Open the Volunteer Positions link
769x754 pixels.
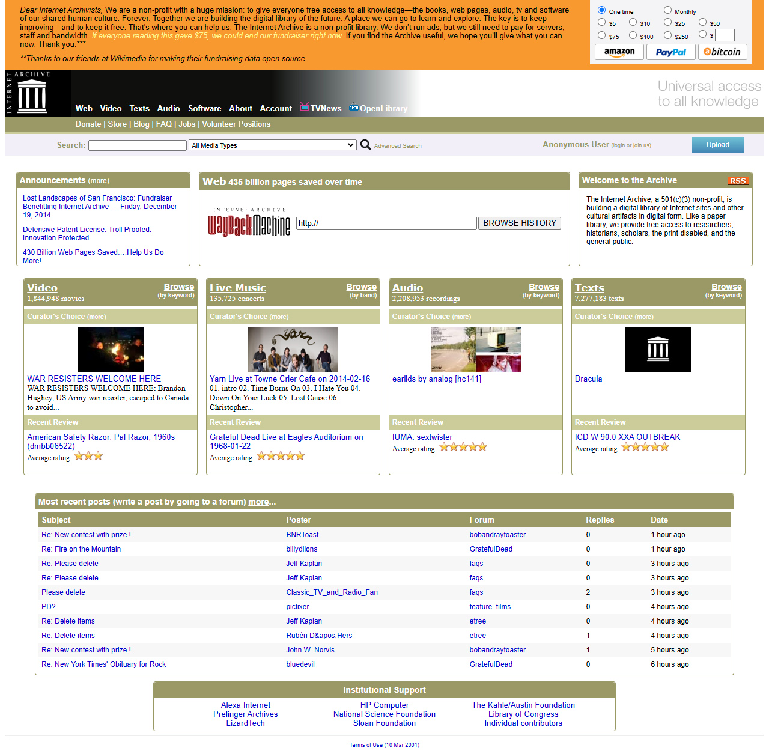(x=236, y=124)
